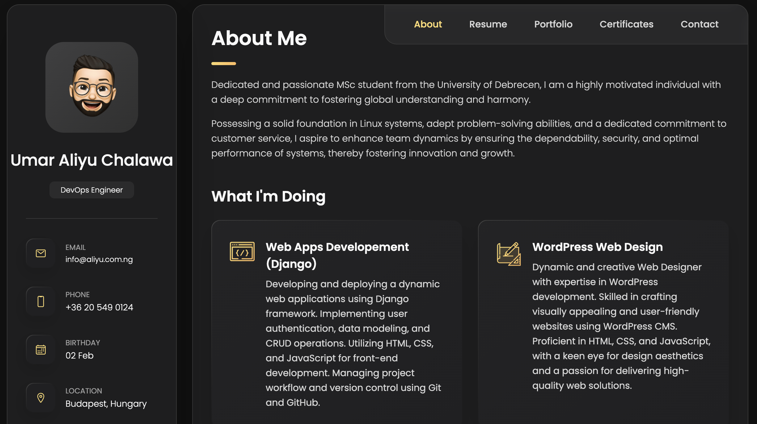Switch to the Resume tab
The height and width of the screenshot is (424, 757).
point(488,24)
